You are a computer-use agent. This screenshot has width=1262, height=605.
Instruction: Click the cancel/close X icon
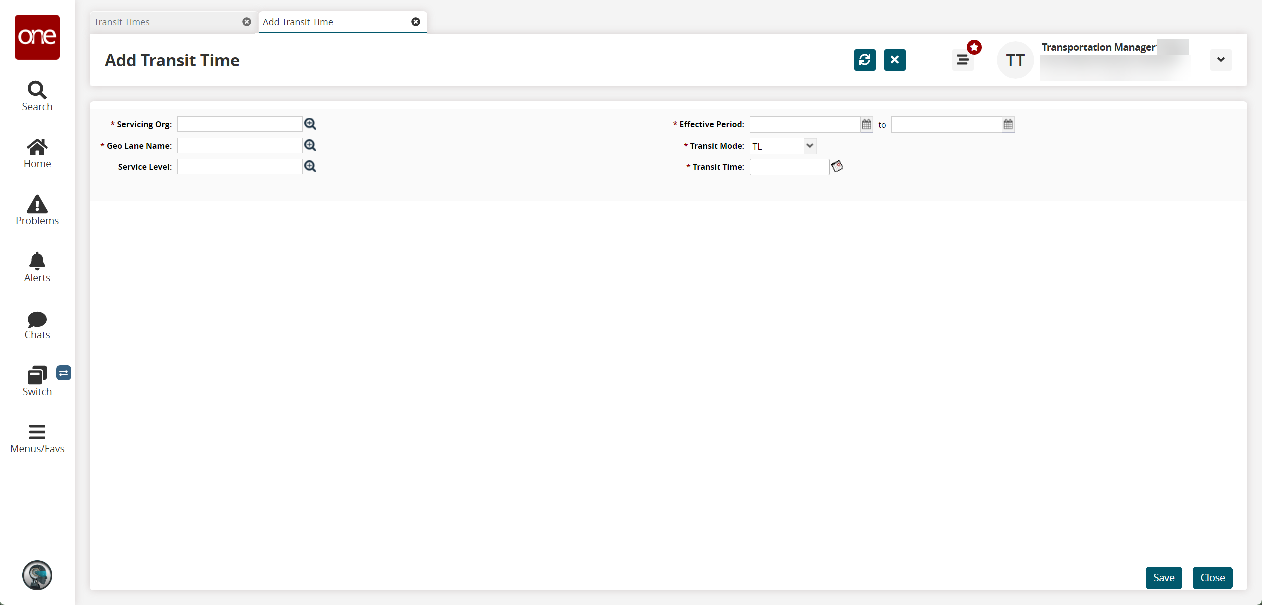(895, 59)
